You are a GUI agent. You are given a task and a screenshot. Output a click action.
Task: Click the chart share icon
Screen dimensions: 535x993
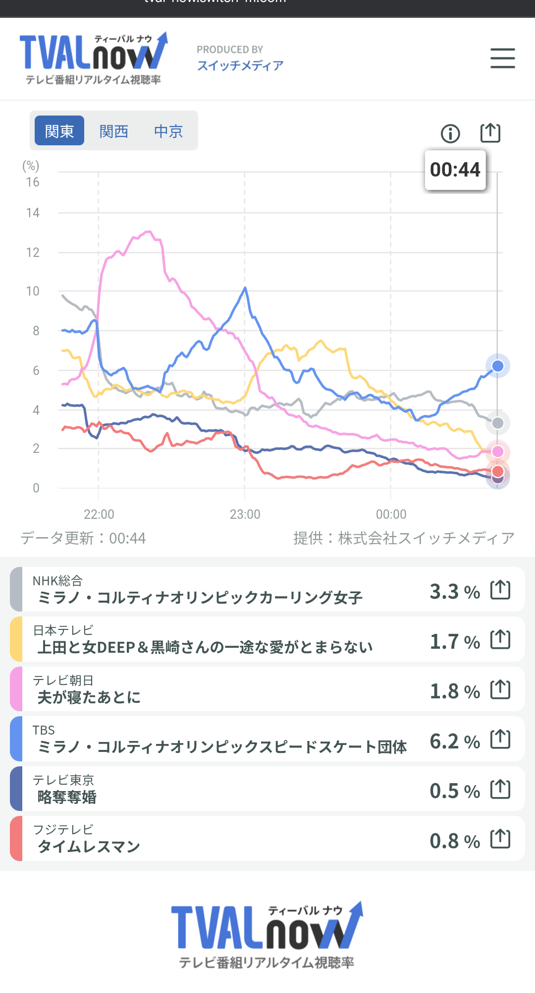tap(490, 133)
